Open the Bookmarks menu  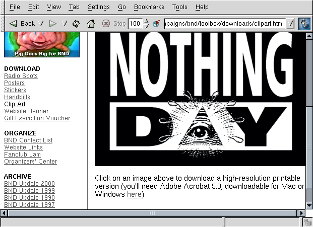click(x=149, y=7)
